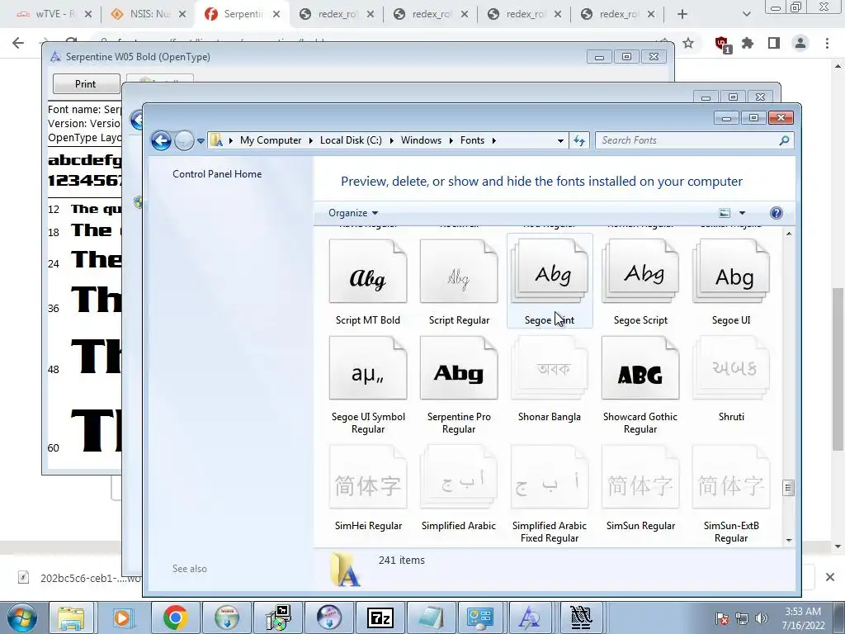The height and width of the screenshot is (634, 845).
Task: Go to Local Disk (C:) breadcrumb
Action: [x=351, y=140]
